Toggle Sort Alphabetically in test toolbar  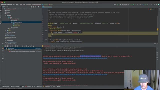pos(10,46)
